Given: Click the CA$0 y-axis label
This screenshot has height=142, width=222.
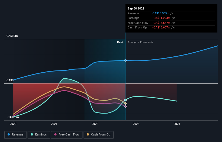Looking at the screenshot, I should click(10, 80).
